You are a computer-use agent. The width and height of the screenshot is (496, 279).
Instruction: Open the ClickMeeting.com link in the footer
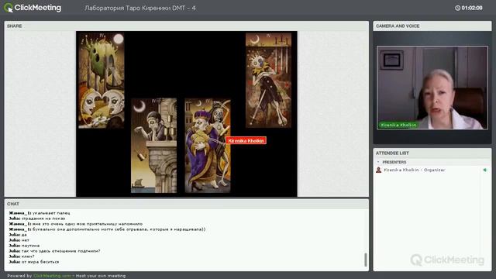click(x=52, y=276)
